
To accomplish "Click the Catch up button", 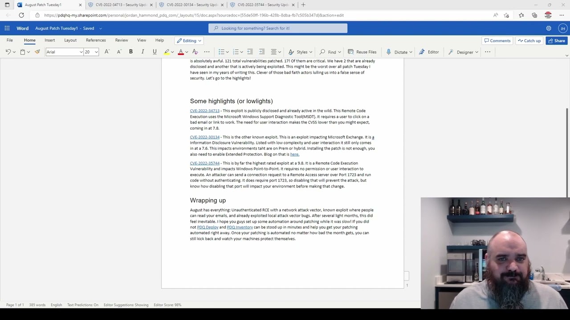I will click(x=529, y=40).
